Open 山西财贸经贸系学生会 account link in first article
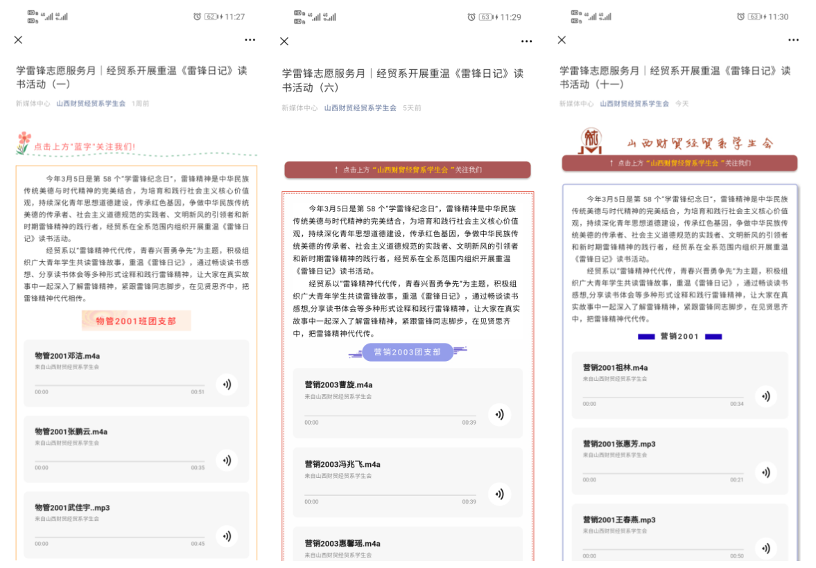The image size is (816, 568). 91,103
